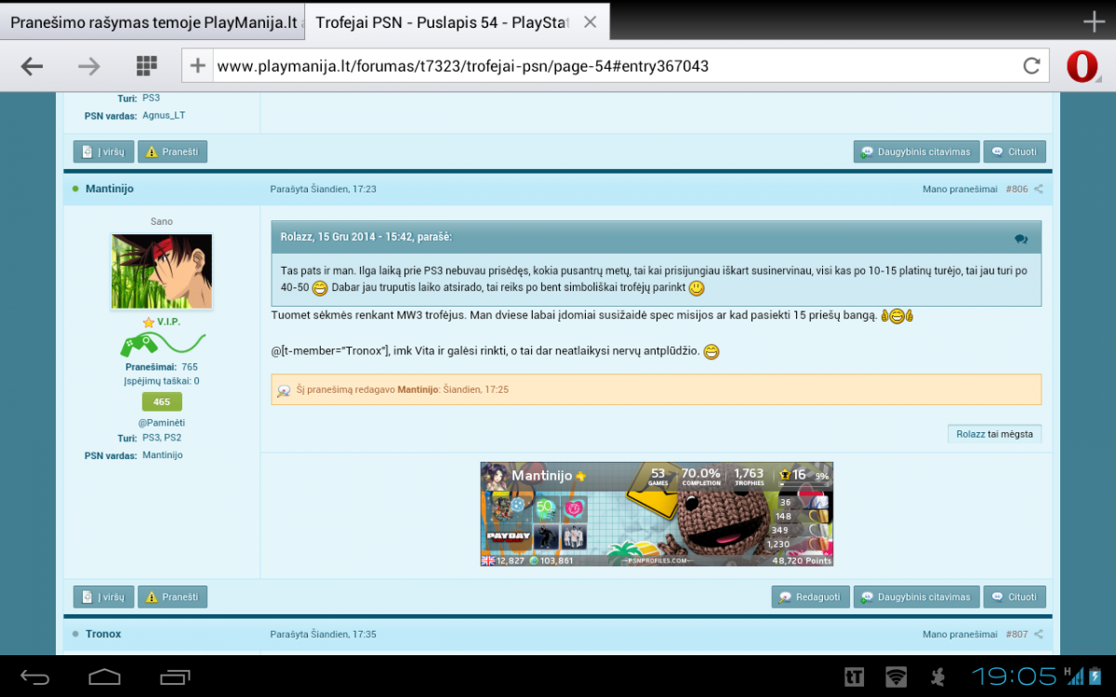Open a new tab with plus icon
Screen dimensions: 1116x697
coord(1095,21)
